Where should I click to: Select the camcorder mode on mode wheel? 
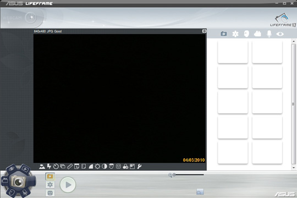tap(5, 180)
